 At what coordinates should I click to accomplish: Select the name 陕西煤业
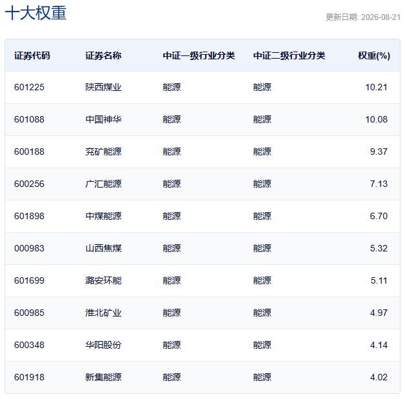103,87
